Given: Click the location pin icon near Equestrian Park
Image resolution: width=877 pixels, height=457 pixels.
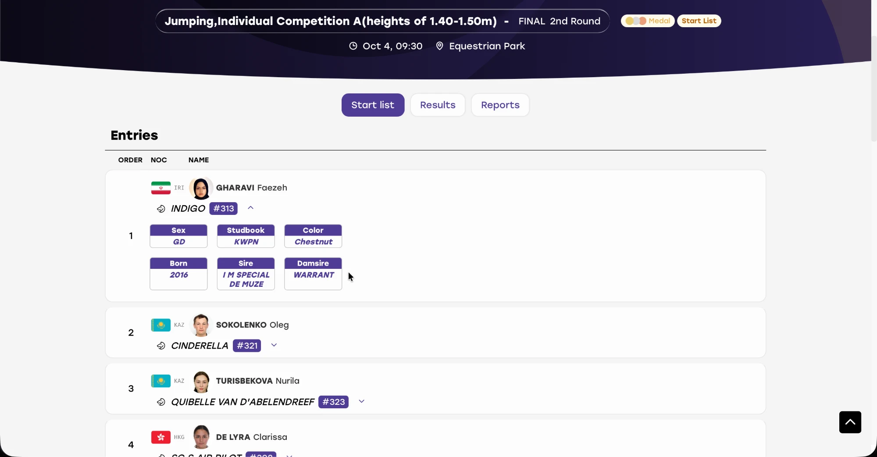Looking at the screenshot, I should (439, 46).
